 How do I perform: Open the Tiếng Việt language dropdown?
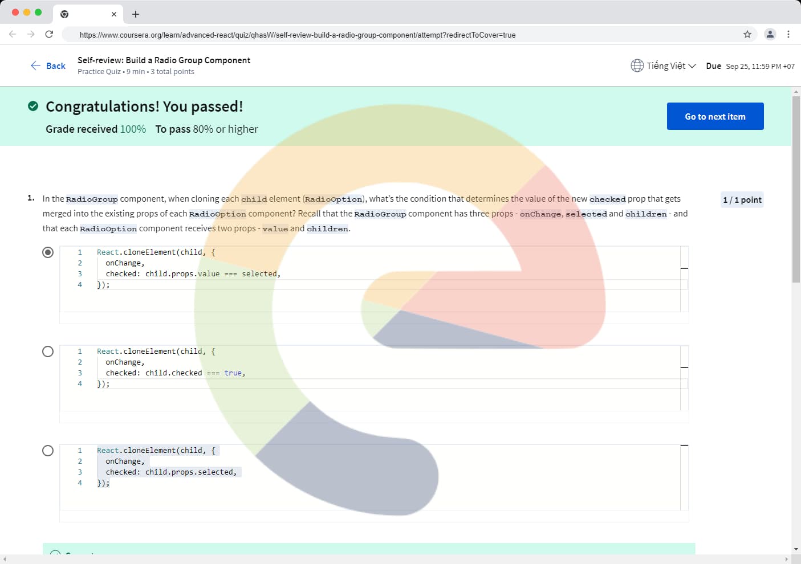coord(671,66)
